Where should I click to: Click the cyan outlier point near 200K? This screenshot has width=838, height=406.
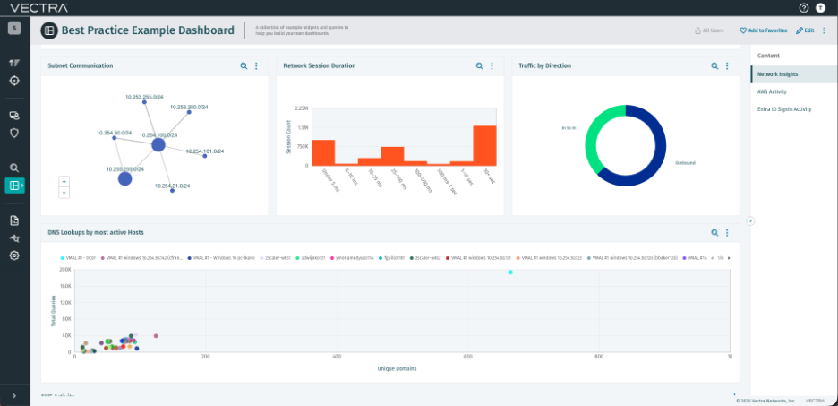pos(510,272)
